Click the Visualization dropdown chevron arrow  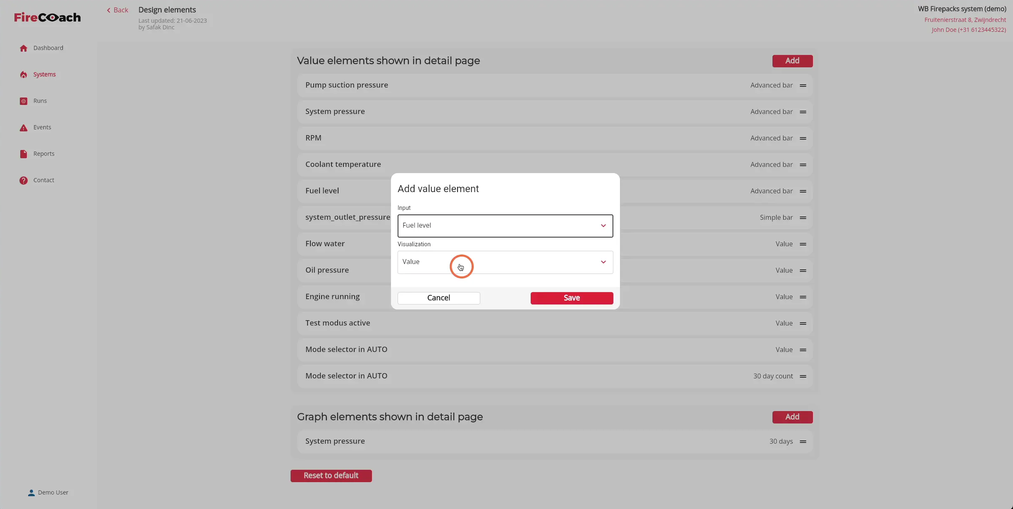(x=603, y=262)
